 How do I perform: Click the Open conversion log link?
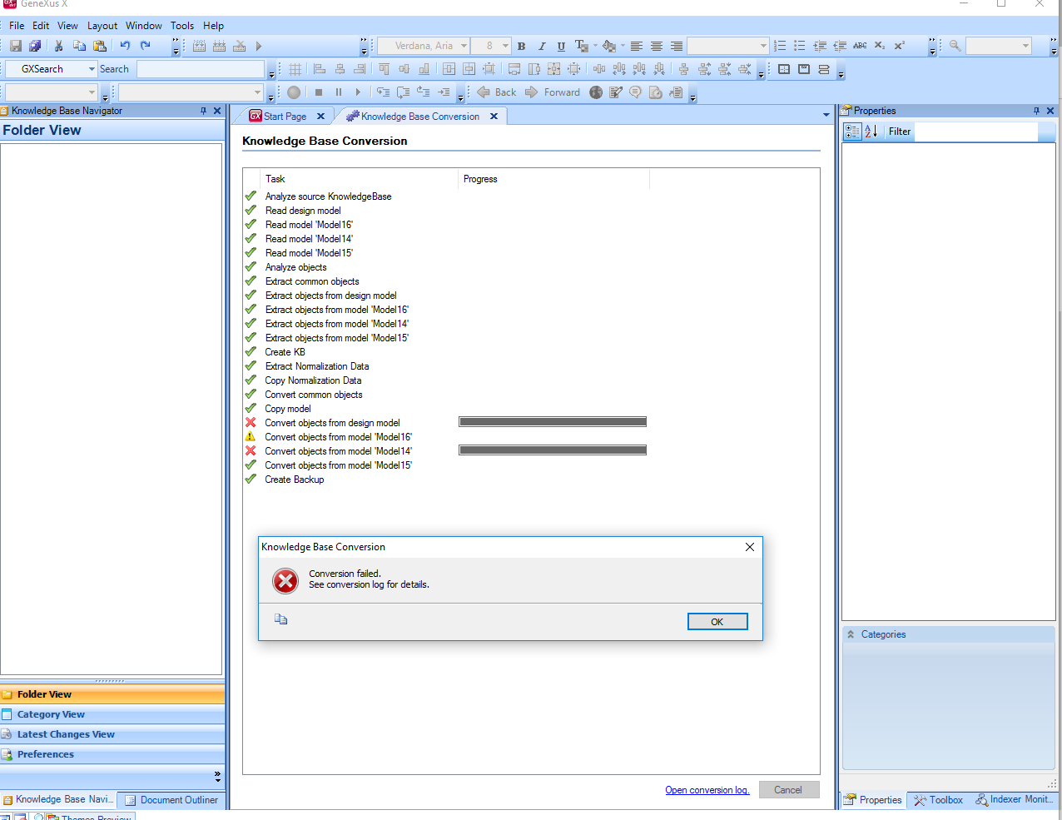[707, 790]
